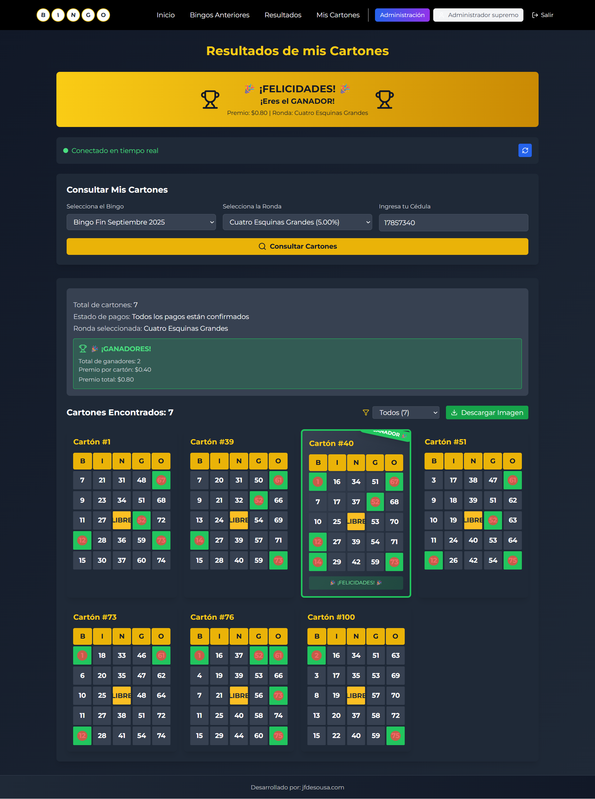Click the trophy icon beside ¡GANADORES!
This screenshot has width=595, height=799.
(83, 348)
